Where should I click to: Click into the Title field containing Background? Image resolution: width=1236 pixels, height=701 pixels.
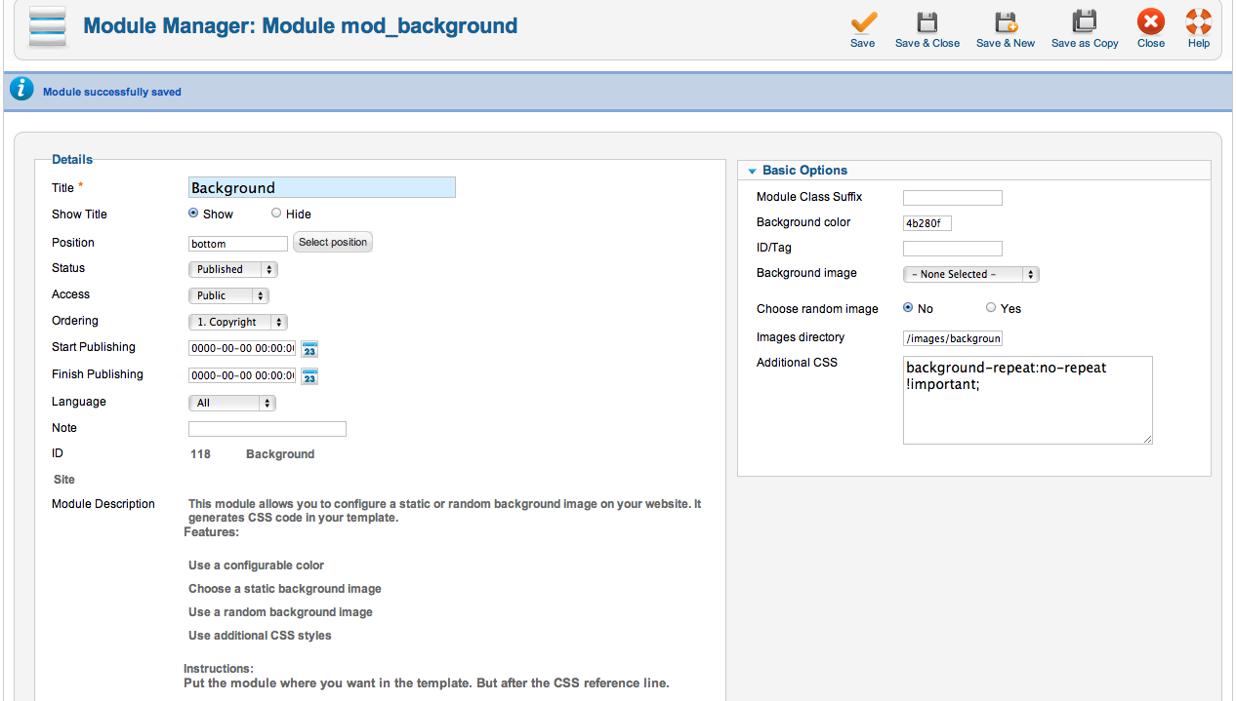(x=321, y=187)
